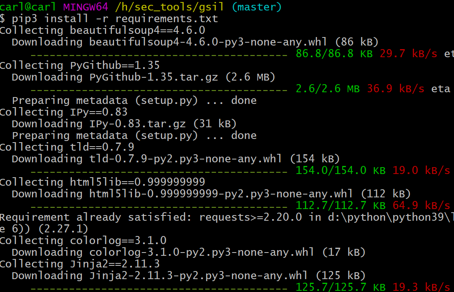Click the html5lib download progress bar
The image size is (454, 292).
pos(159,207)
